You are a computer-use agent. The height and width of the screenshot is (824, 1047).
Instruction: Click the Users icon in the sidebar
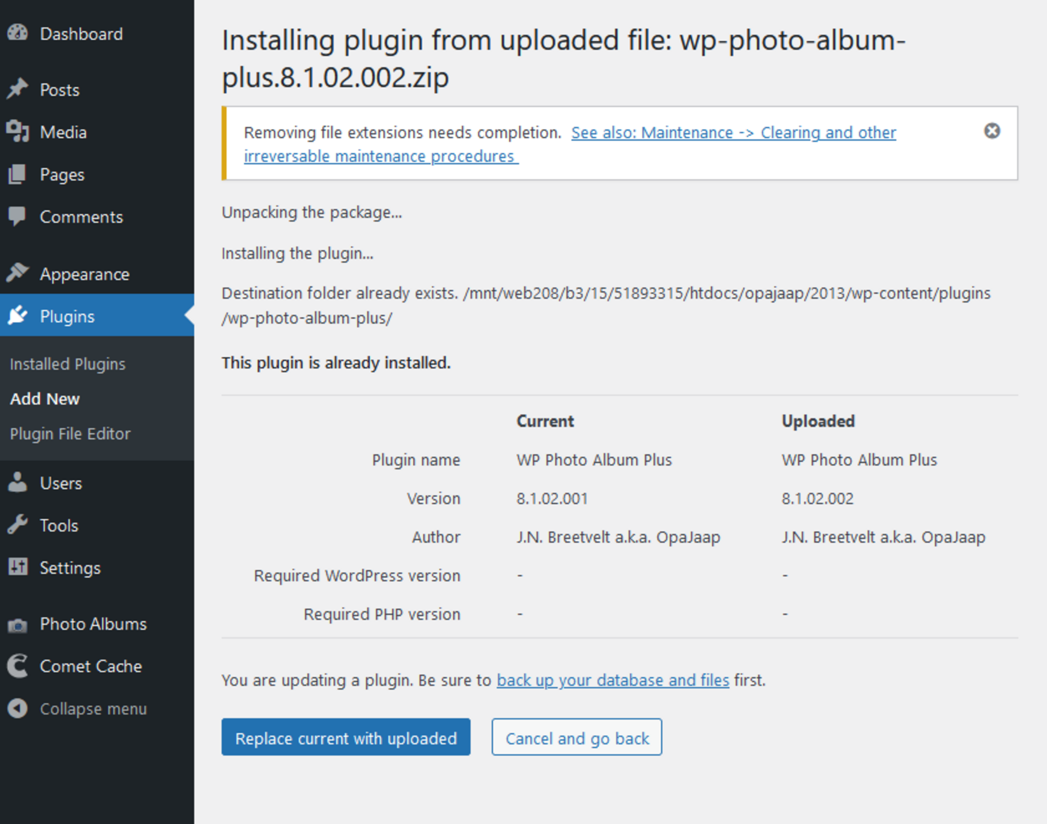[x=18, y=482]
